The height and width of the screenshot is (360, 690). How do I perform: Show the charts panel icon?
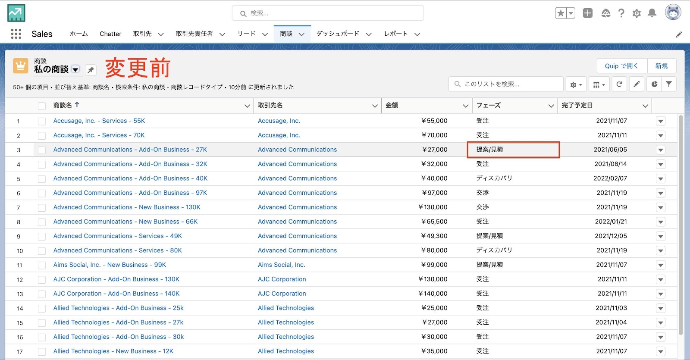click(654, 84)
